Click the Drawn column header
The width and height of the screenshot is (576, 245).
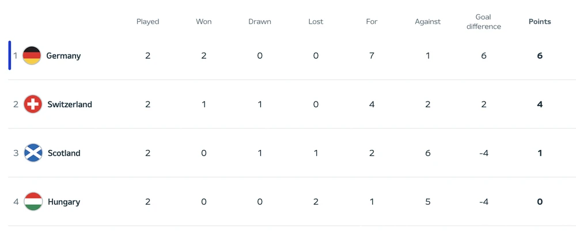(260, 22)
